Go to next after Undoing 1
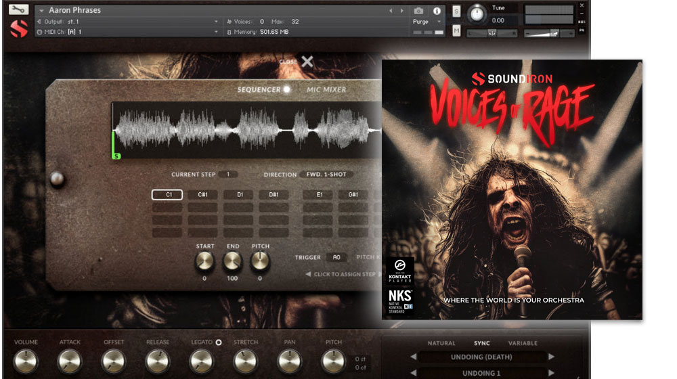677x379 pixels. click(x=551, y=372)
